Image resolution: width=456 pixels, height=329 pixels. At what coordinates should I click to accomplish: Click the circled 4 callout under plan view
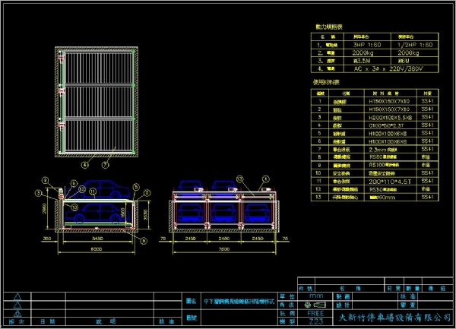[86, 163]
